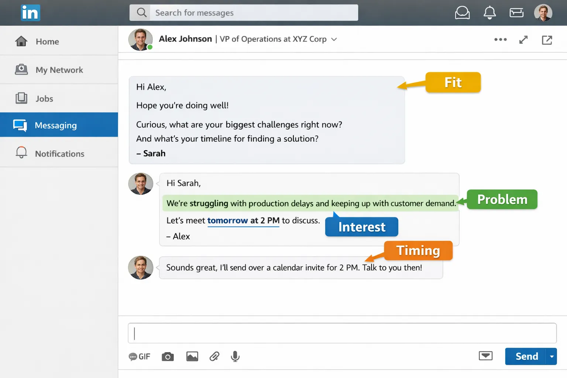Open conversation options via ellipsis icon

[x=500, y=39]
